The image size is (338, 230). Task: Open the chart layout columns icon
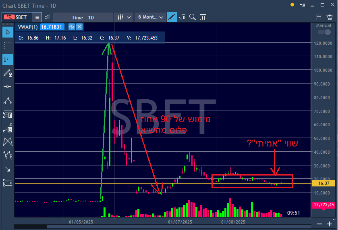(203, 17)
